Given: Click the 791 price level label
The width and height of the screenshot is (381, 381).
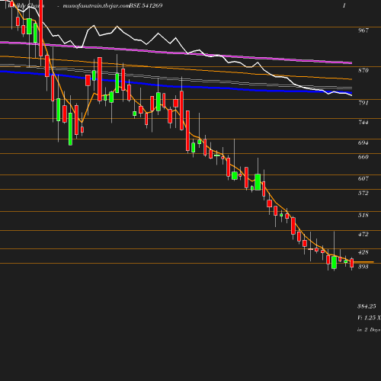Looking at the screenshot, I should click(x=363, y=103).
